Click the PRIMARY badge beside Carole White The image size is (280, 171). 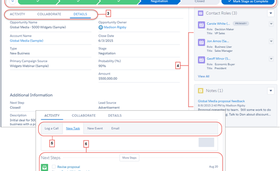[x=241, y=23]
